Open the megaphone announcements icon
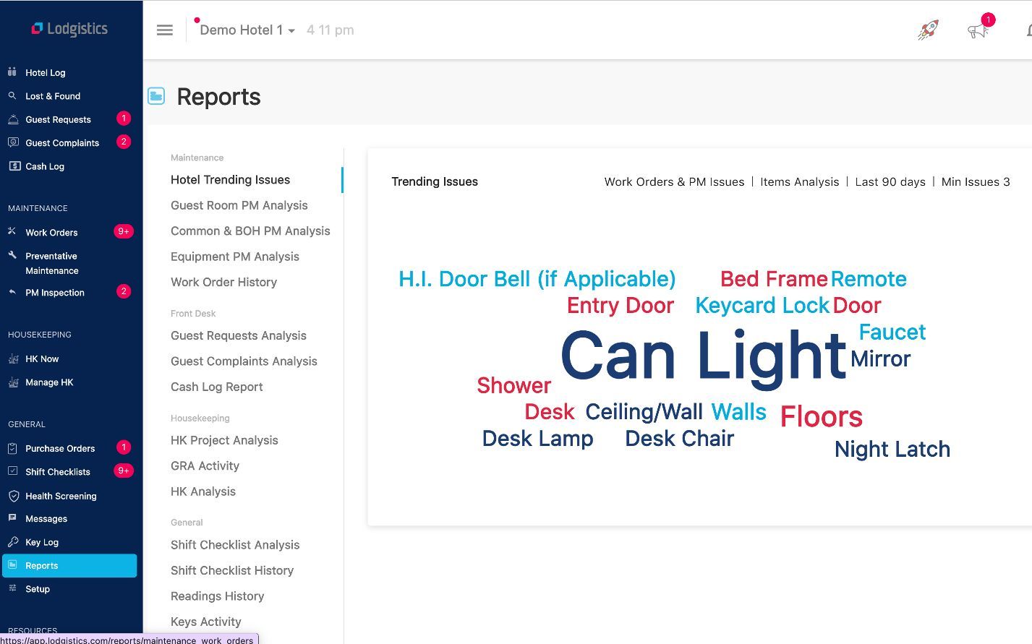Image resolution: width=1032 pixels, height=644 pixels. [x=978, y=30]
